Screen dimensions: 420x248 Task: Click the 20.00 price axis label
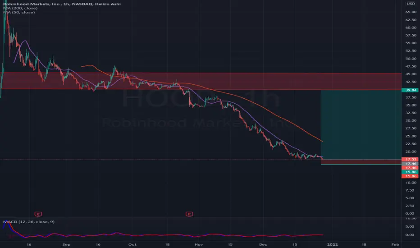pyautogui.click(x=411, y=152)
